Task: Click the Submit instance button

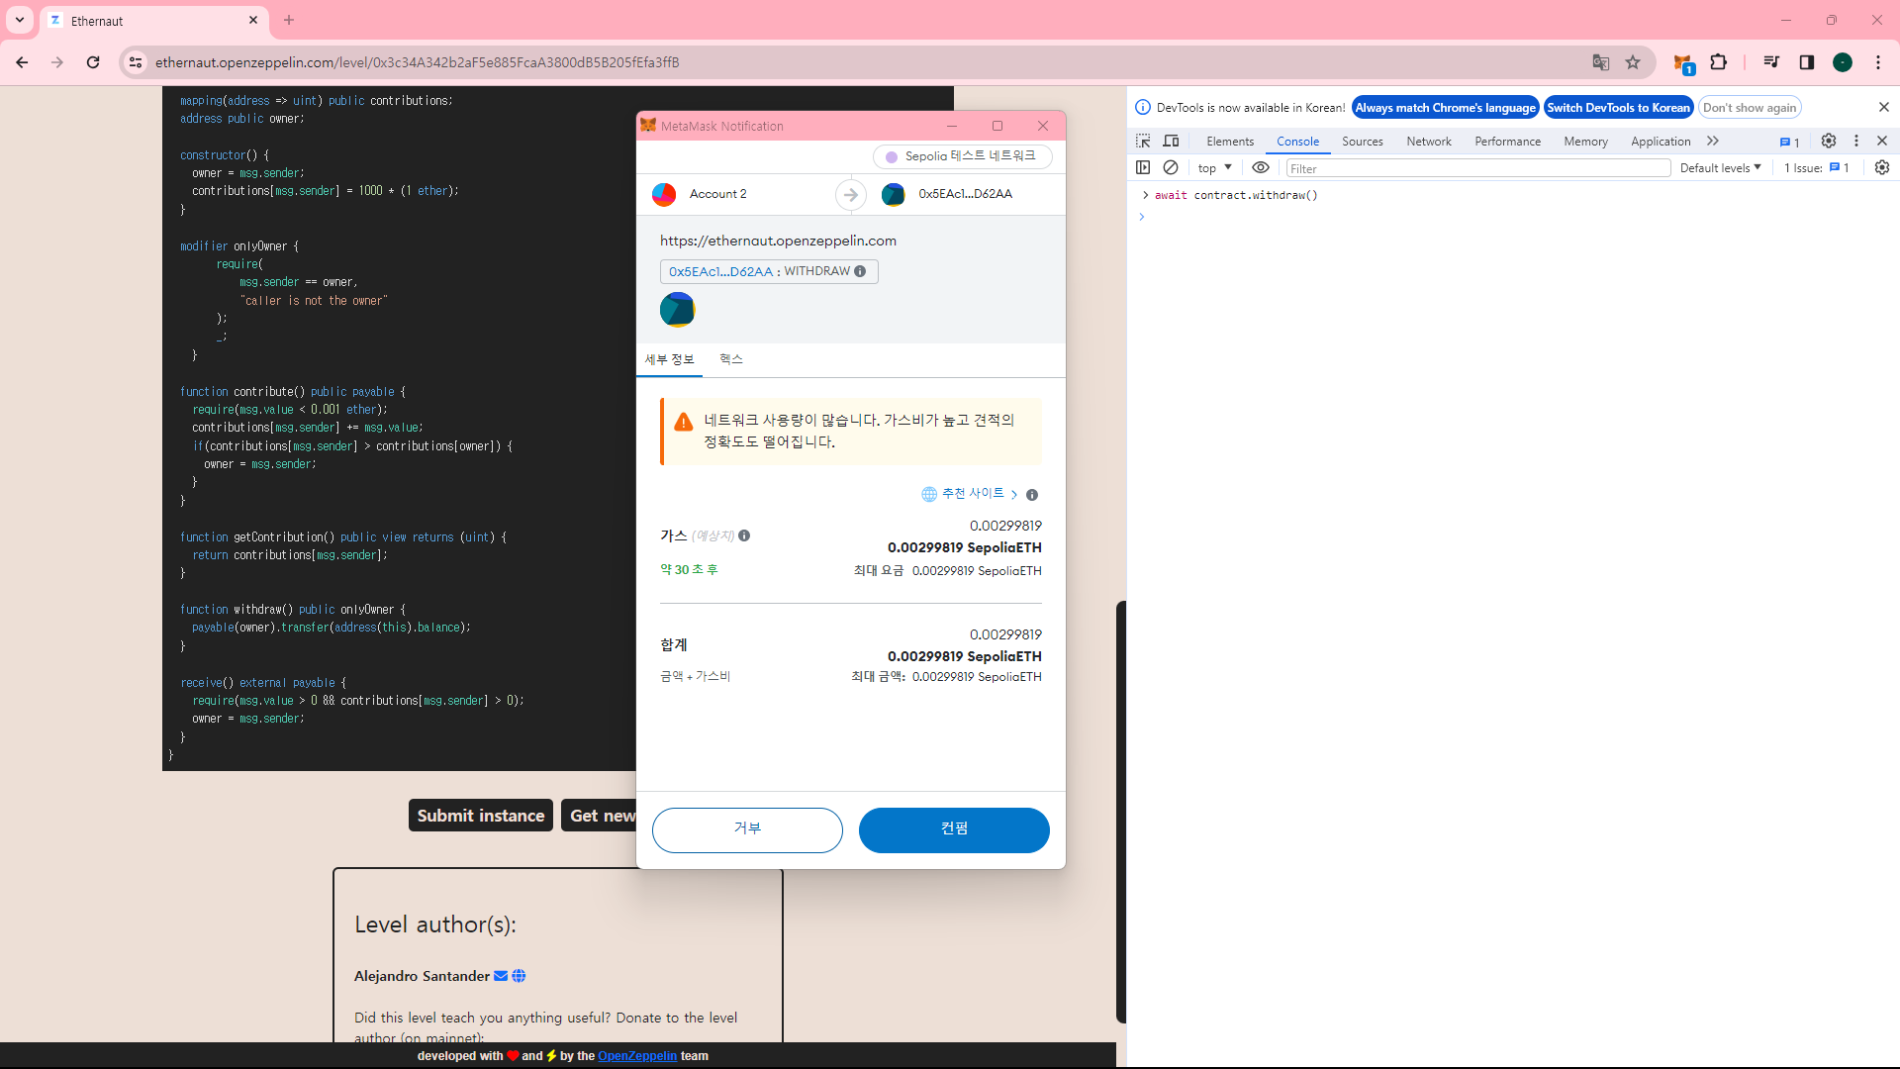Action: pyautogui.click(x=481, y=816)
